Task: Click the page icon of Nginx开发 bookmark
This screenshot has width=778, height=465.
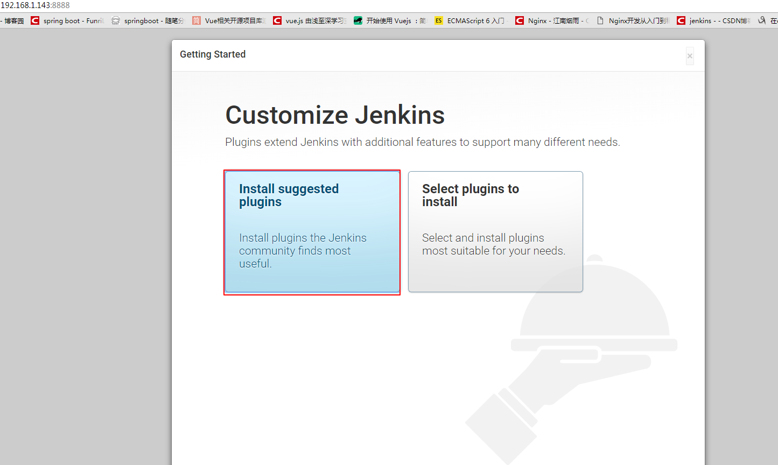Action: (600, 20)
